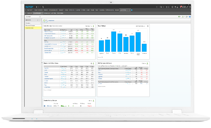Click the red flag notification icon
Image resolution: width=211 pixels, height=128 pixels.
(181, 7)
